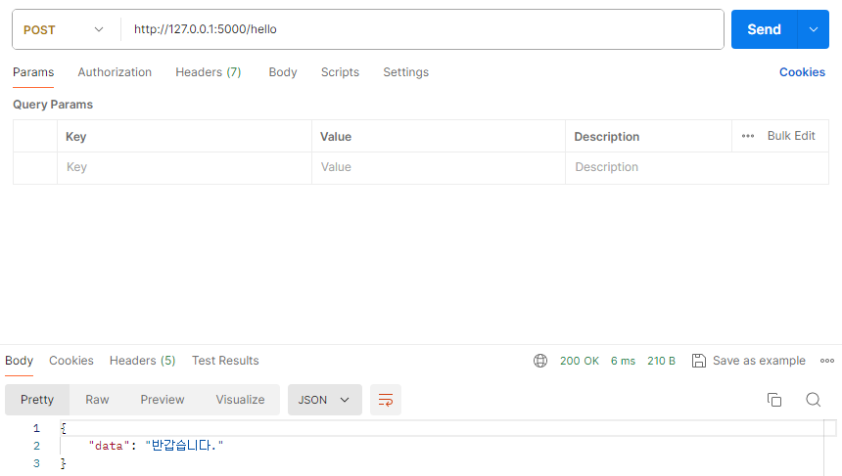The width and height of the screenshot is (842, 476).
Task: Click the network globe icon
Action: (x=540, y=361)
